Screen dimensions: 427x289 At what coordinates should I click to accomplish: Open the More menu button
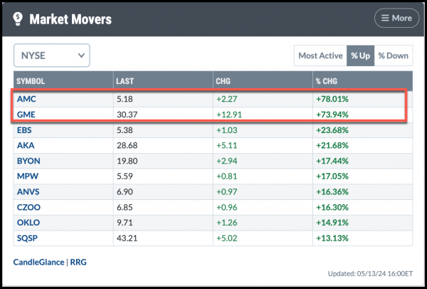396,18
